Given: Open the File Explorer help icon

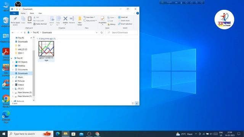Looking at the screenshot, I should 137,13.
